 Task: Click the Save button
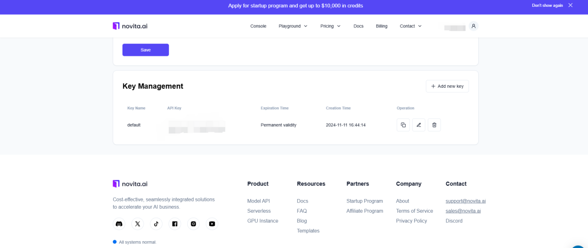pyautogui.click(x=146, y=50)
